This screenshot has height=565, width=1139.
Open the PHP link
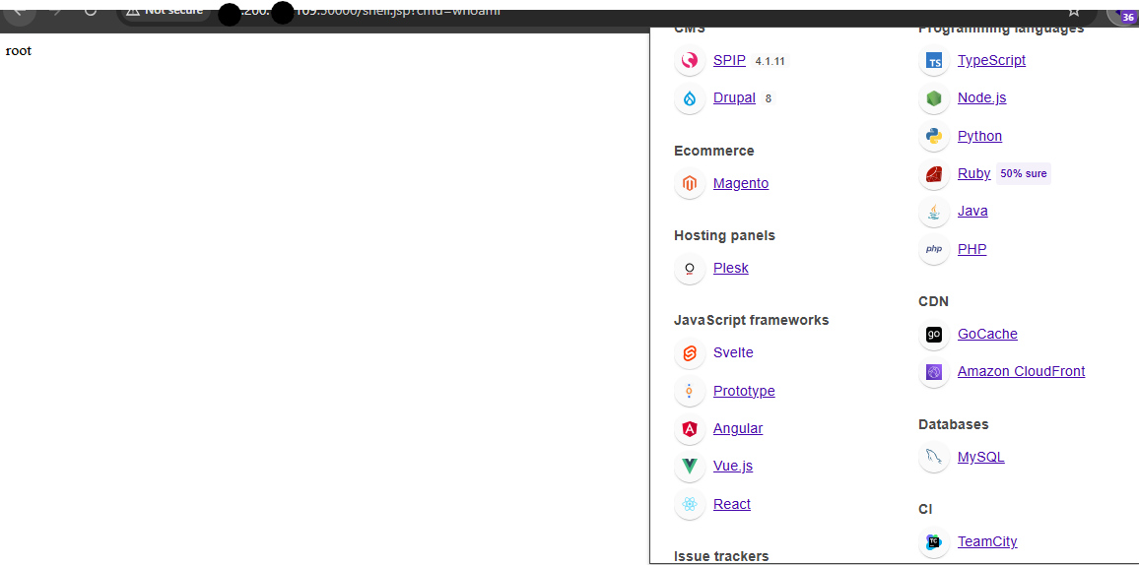[x=971, y=249]
